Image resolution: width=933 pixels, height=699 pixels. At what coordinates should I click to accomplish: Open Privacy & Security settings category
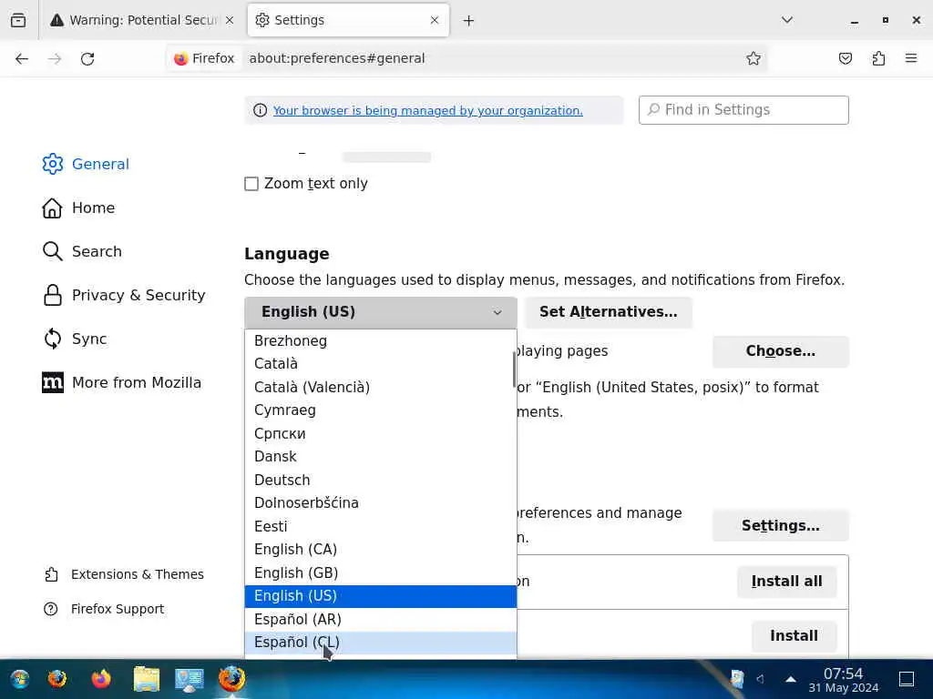point(124,296)
